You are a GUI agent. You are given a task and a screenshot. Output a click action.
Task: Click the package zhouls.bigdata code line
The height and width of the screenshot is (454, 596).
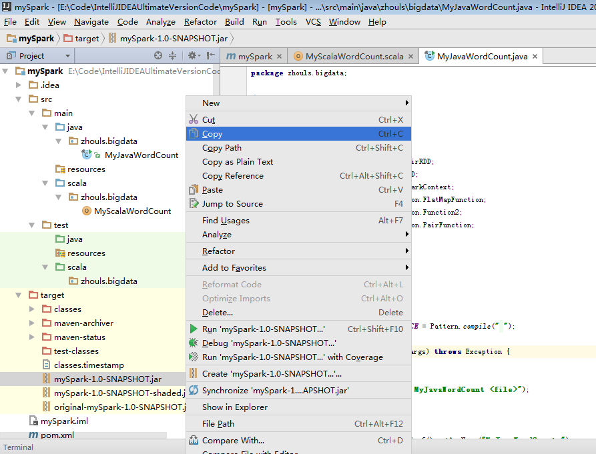[x=298, y=73]
